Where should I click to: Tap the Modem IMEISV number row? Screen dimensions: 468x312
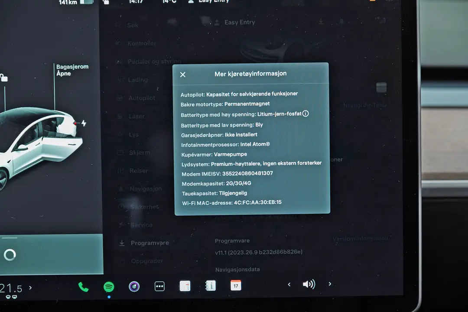[x=227, y=173]
